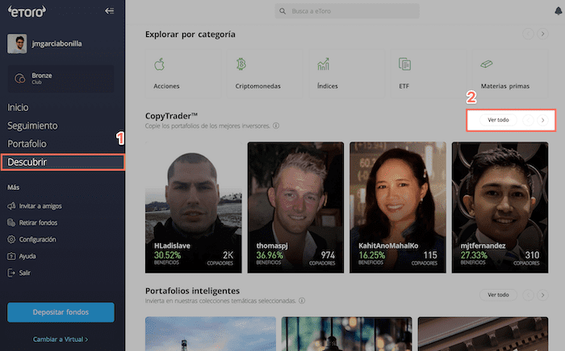
Task: Click the 36.96% beneficios value
Action: (270, 255)
